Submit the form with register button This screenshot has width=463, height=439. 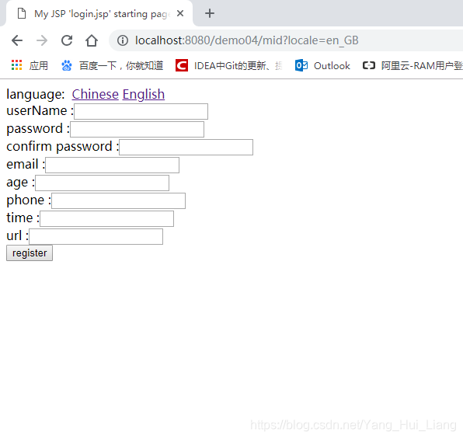tap(30, 253)
